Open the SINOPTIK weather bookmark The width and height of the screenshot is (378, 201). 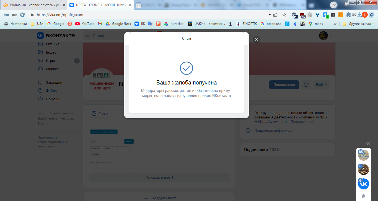246,24
